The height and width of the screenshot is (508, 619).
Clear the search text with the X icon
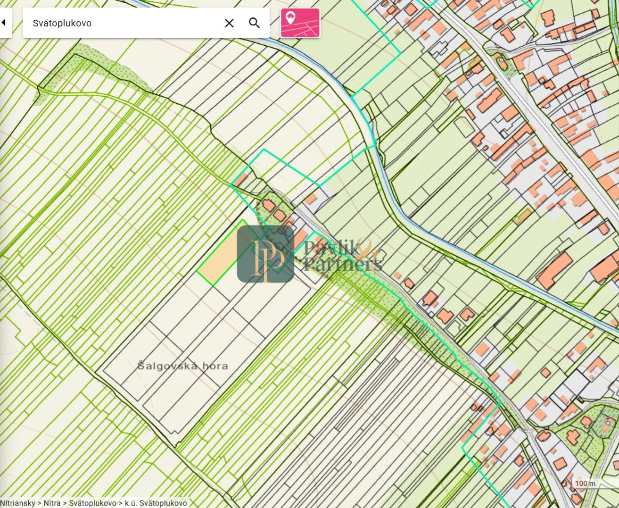point(229,23)
